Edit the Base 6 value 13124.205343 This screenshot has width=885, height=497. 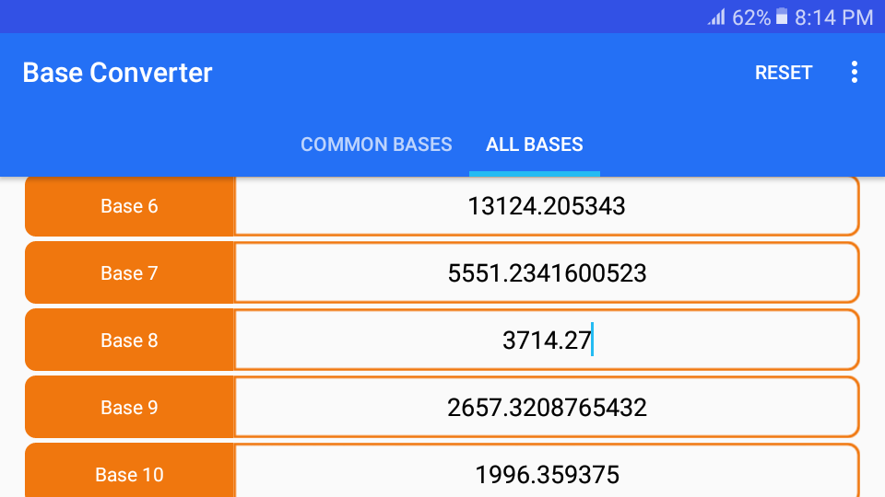click(547, 205)
